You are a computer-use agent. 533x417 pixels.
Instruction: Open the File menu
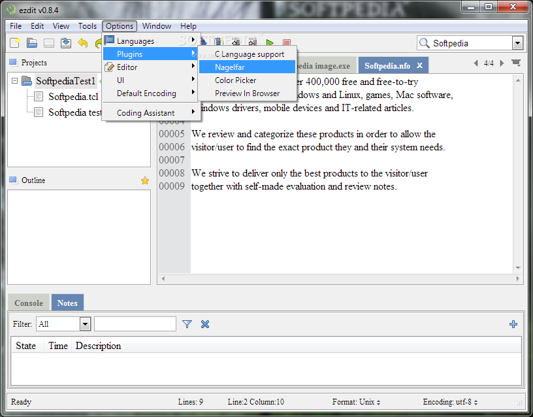(x=16, y=26)
